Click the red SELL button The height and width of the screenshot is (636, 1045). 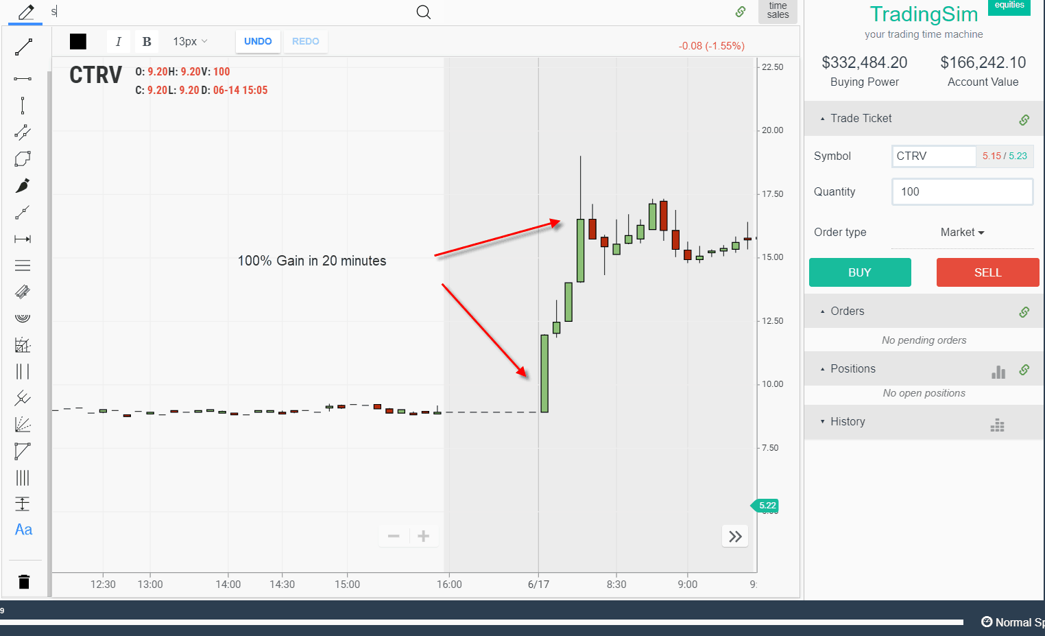988,272
